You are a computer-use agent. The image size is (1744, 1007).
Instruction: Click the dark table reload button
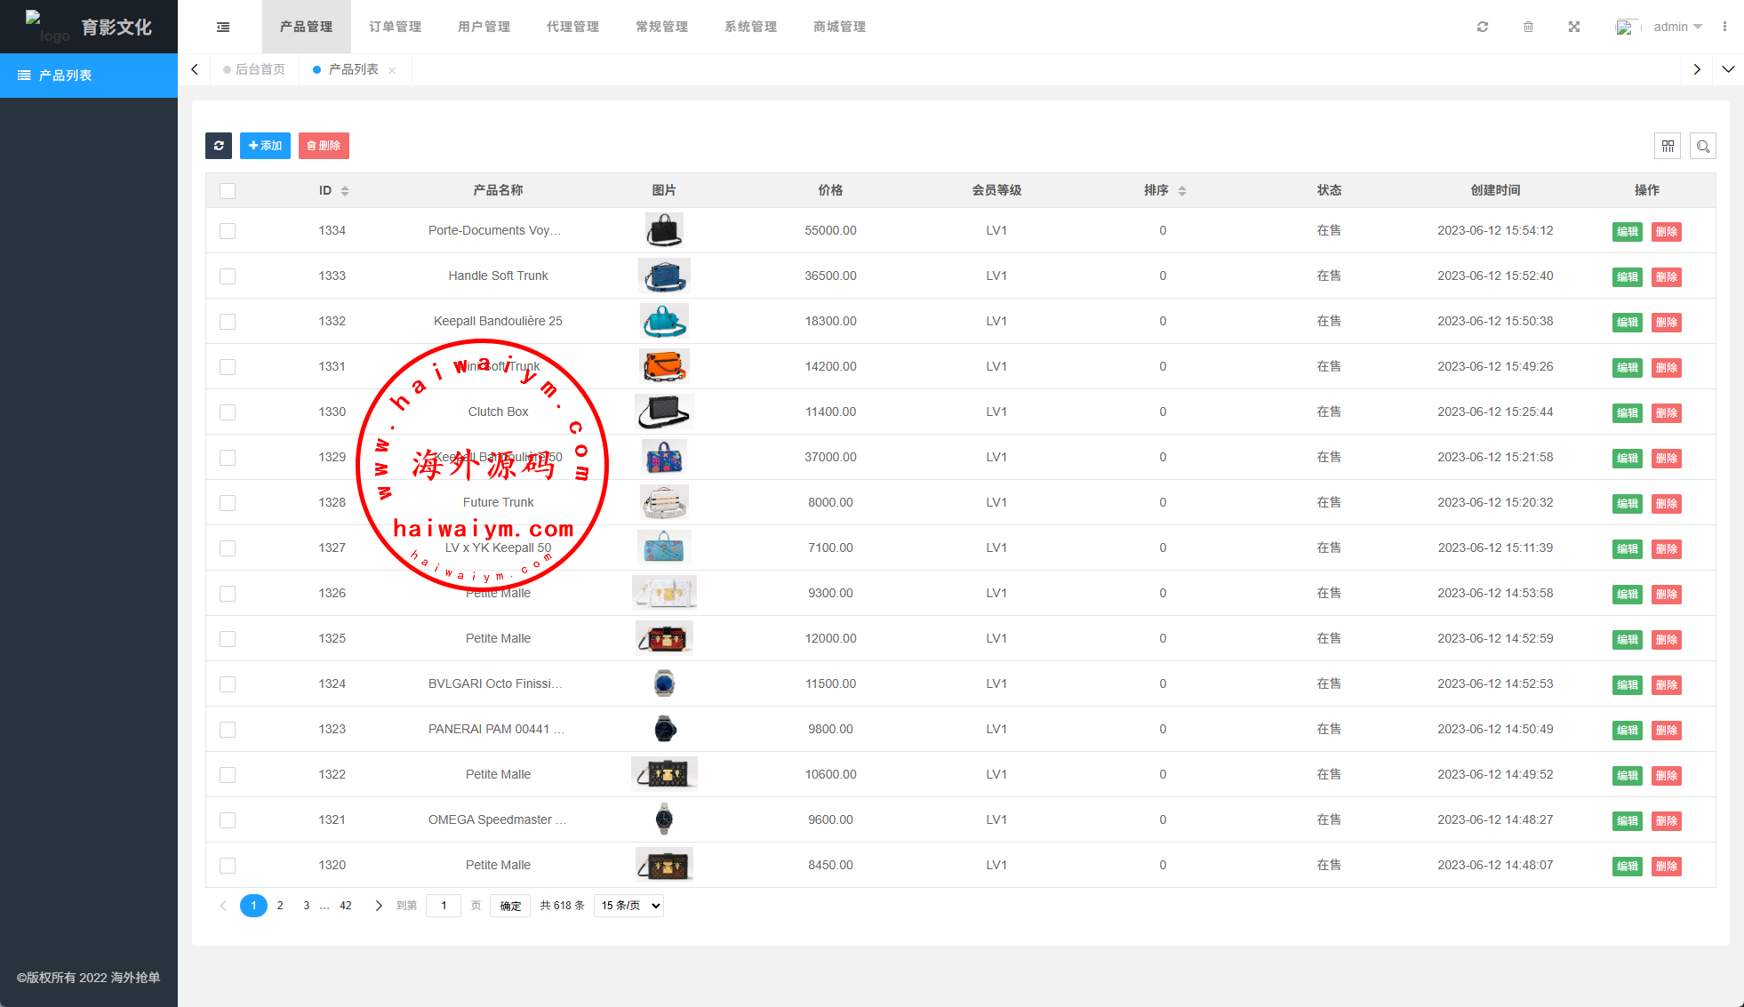(219, 146)
